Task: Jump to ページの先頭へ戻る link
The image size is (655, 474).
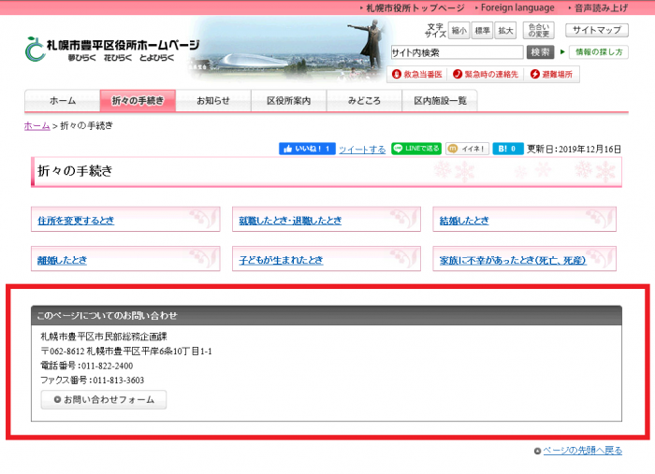Action: point(580,451)
